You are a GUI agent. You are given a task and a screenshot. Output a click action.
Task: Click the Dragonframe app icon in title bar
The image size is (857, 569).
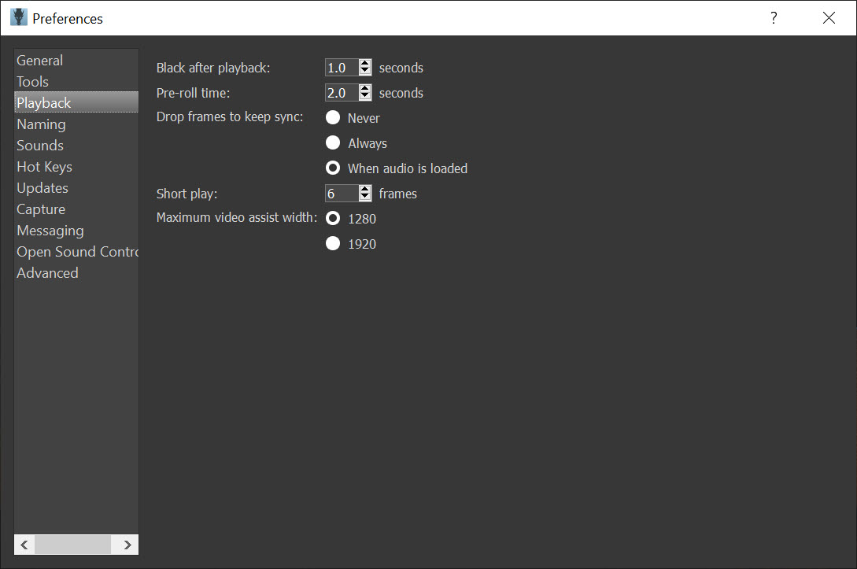19,17
